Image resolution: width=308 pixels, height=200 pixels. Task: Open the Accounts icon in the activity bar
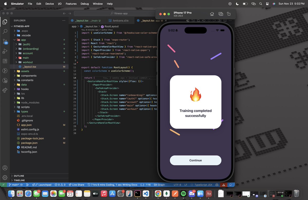[5, 168]
